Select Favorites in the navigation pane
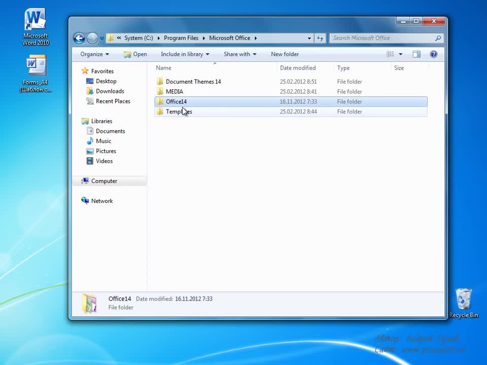This screenshot has height=365, width=487. 102,71
